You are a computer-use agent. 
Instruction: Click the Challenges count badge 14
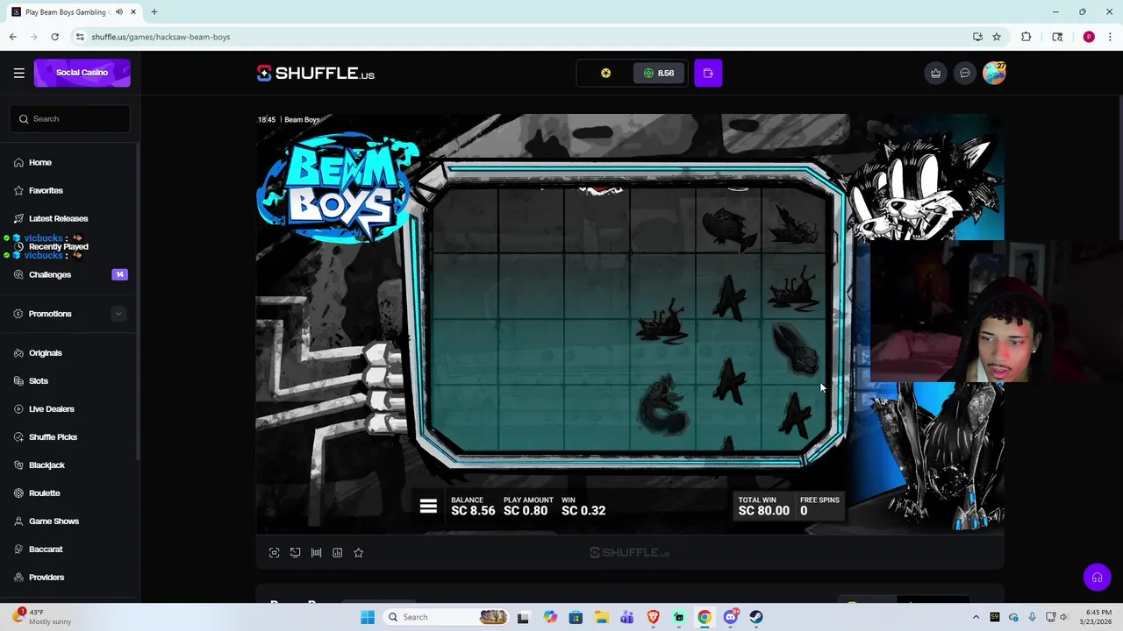[x=119, y=274]
